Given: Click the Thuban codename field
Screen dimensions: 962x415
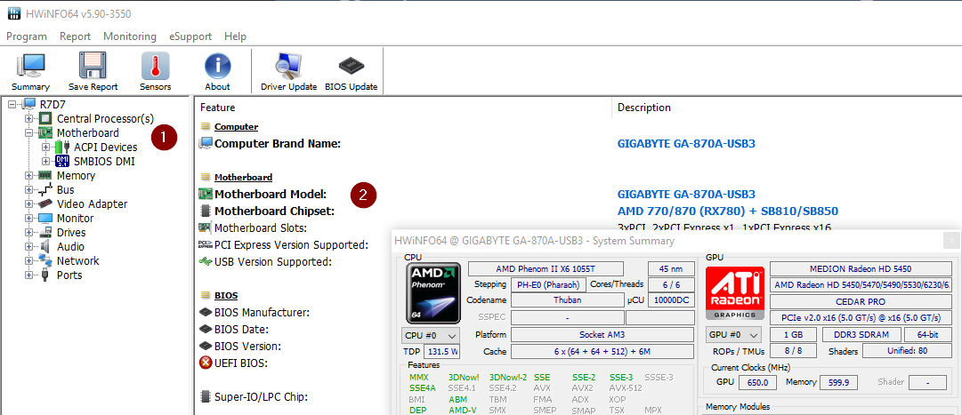Looking at the screenshot, I should tap(567, 300).
